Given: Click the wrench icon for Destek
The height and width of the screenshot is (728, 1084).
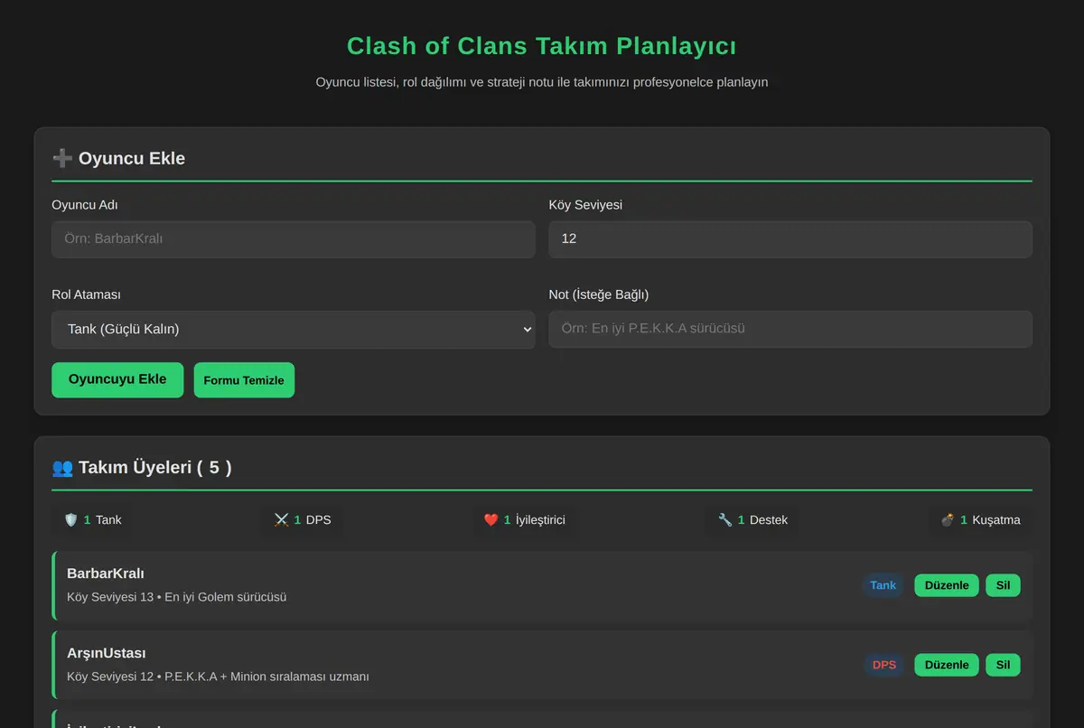Looking at the screenshot, I should click(x=725, y=520).
